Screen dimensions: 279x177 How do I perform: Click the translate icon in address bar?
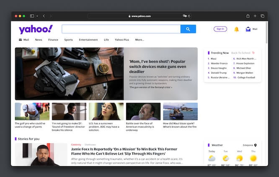click(x=184, y=16)
